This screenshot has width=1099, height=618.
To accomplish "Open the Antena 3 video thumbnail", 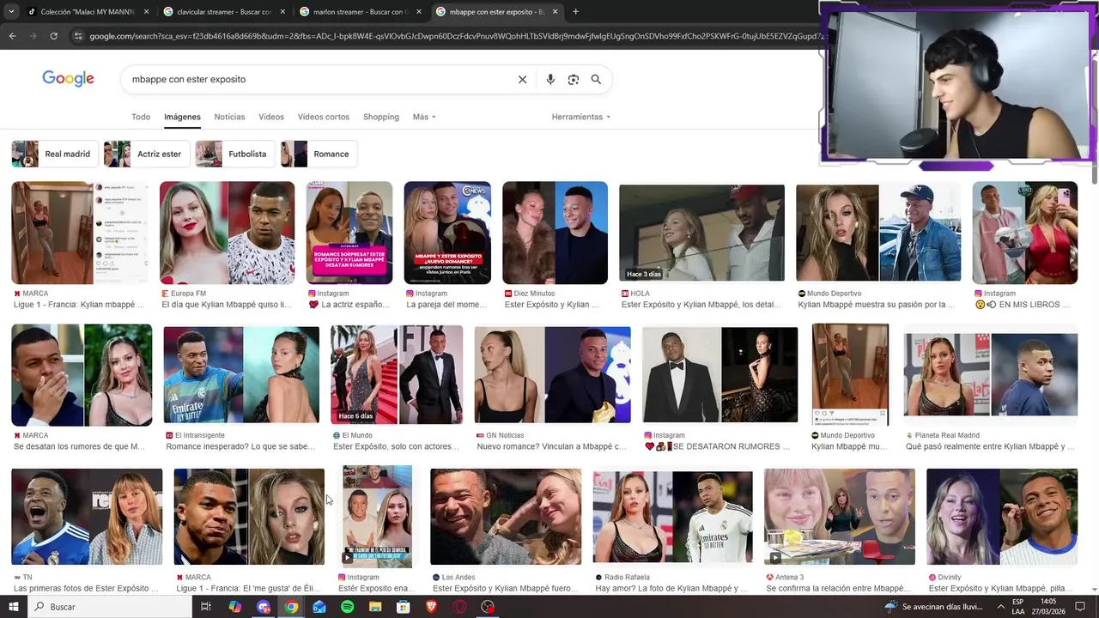I will (840, 517).
